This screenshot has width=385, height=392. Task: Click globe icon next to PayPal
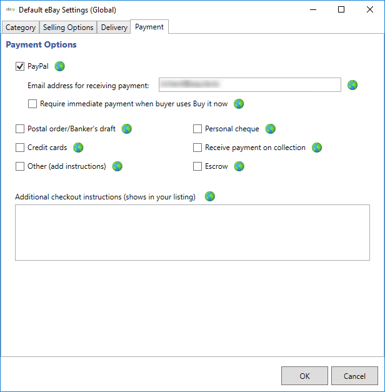coord(60,66)
